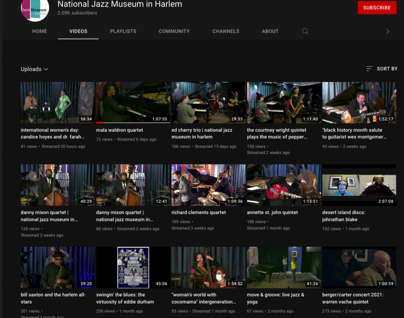This screenshot has width=404, height=318.
Task: Play the International Women's Day video thumbnail
Action: pyautogui.click(x=58, y=103)
